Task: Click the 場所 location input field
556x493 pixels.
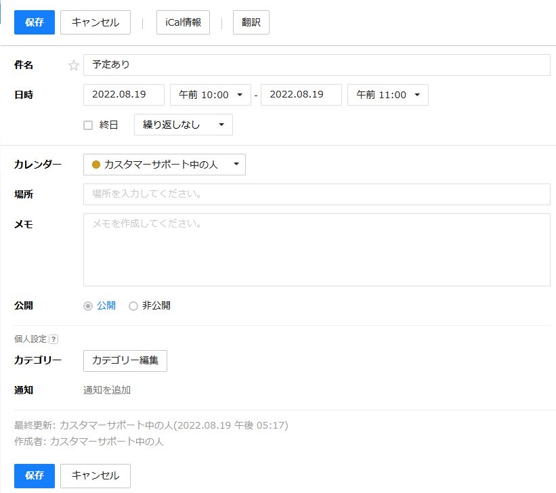Action: pyautogui.click(x=316, y=194)
